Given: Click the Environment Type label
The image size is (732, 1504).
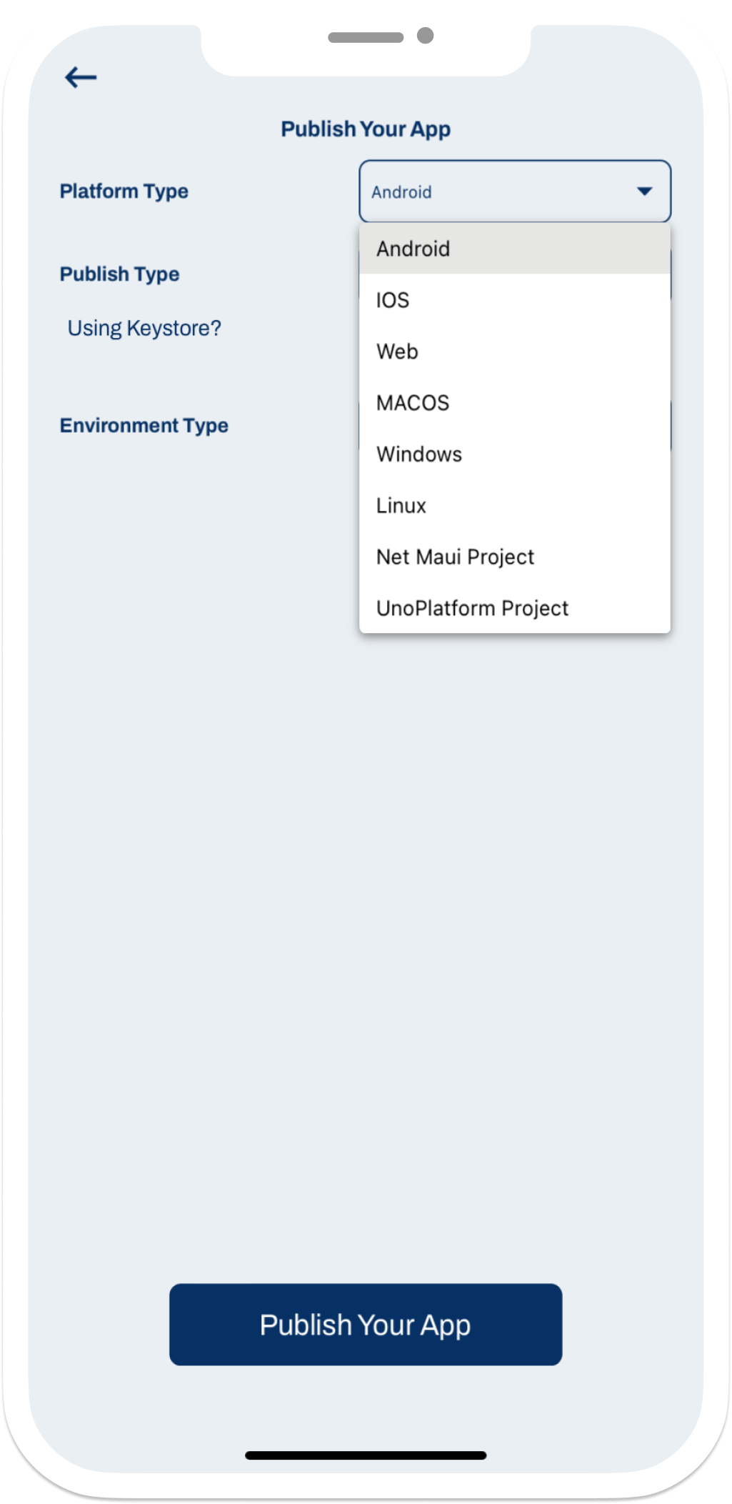Looking at the screenshot, I should coord(144,426).
